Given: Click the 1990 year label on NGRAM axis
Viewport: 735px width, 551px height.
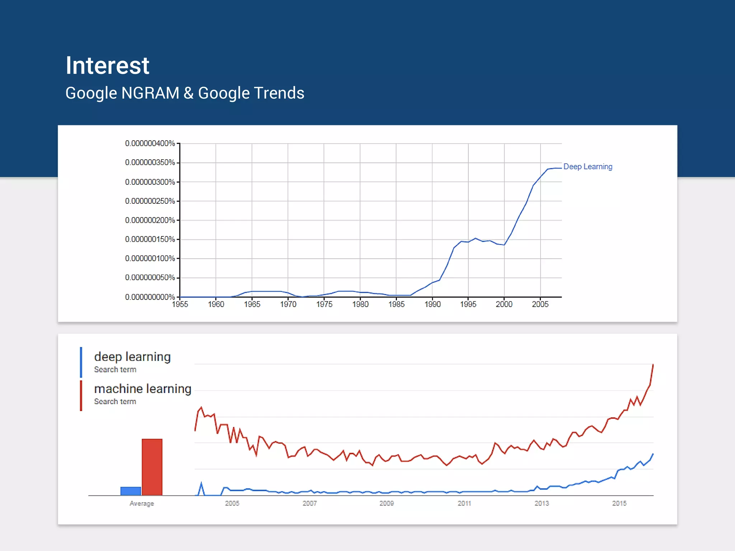Looking at the screenshot, I should click(x=432, y=305).
